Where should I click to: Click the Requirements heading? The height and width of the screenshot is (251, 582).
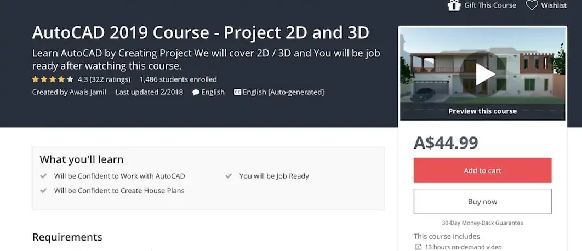coord(67,237)
